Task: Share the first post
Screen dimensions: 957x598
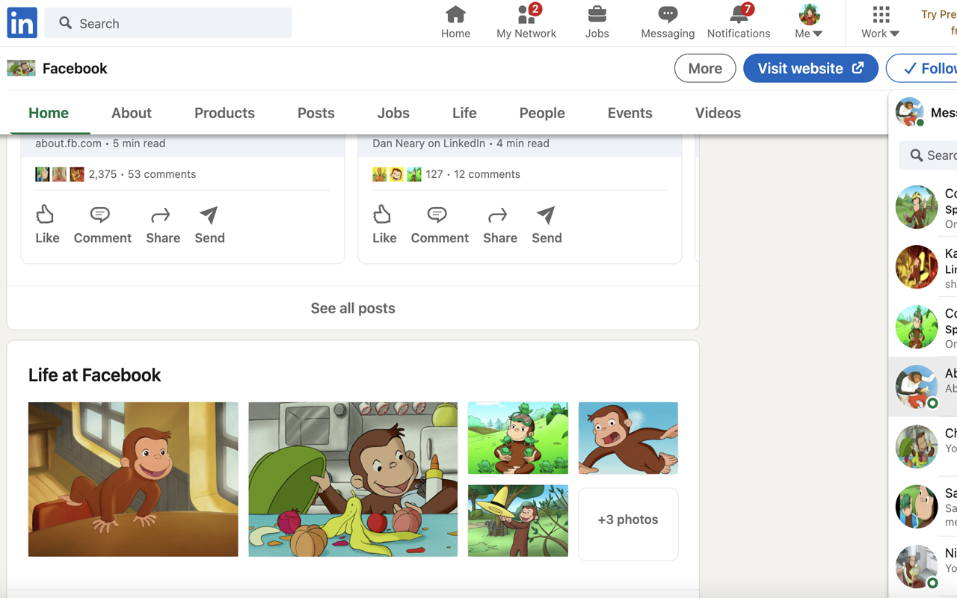Action: point(162,224)
